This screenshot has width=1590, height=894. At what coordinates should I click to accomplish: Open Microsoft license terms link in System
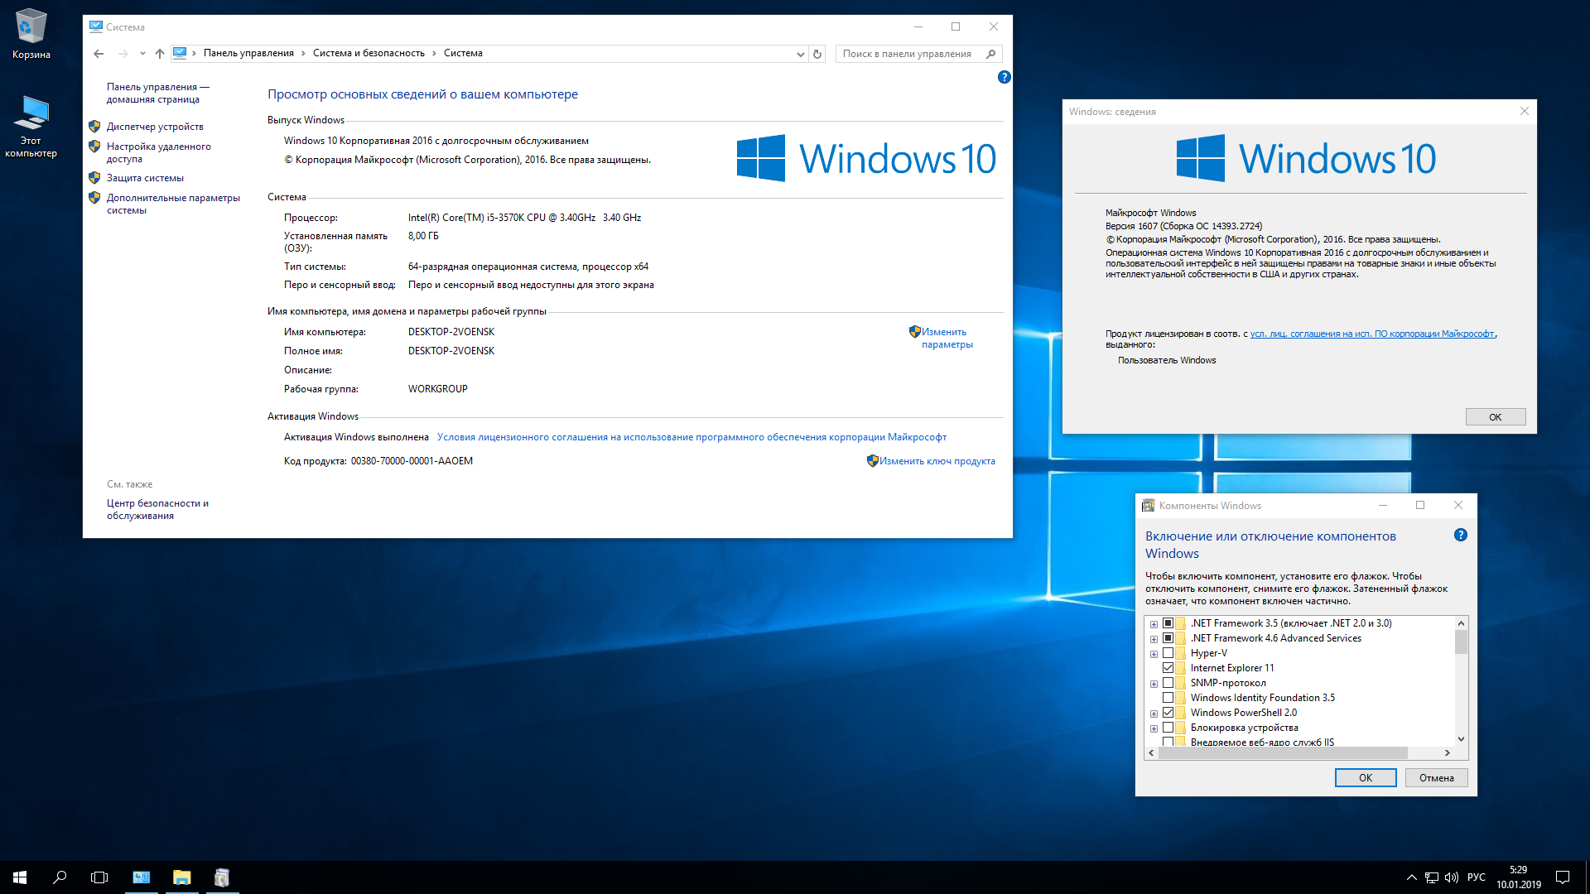pyautogui.click(x=691, y=437)
